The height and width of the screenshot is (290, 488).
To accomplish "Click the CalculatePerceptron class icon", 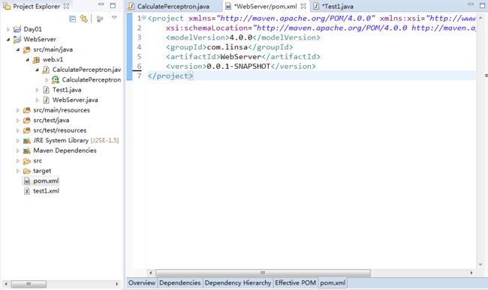I will coord(56,79).
